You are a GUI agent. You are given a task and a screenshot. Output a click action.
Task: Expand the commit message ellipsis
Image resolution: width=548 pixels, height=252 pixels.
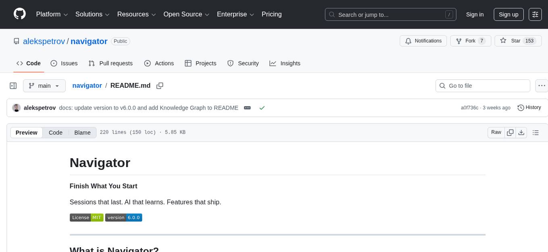[x=247, y=107]
